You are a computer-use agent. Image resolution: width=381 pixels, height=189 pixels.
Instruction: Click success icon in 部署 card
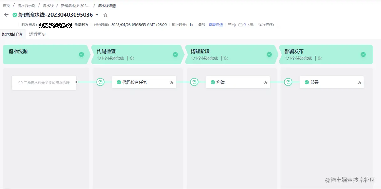[307, 82]
